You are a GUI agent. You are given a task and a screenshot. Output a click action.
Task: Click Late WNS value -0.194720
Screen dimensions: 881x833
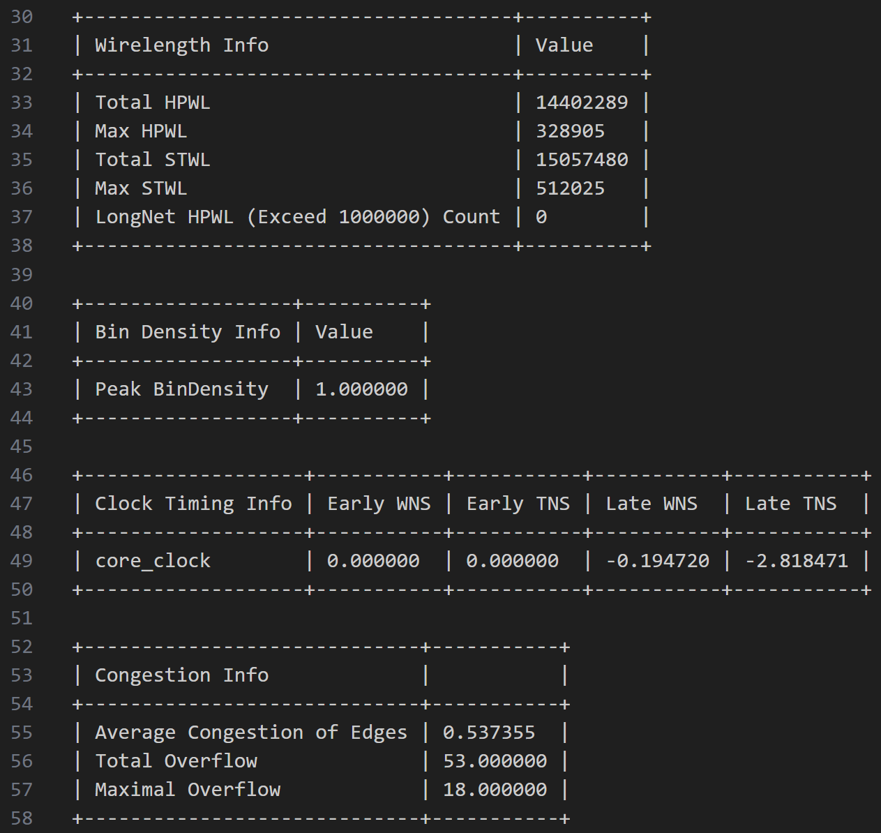tap(657, 561)
